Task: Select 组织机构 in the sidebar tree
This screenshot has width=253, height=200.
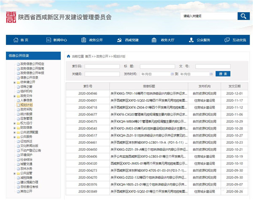Action: pos(26,91)
